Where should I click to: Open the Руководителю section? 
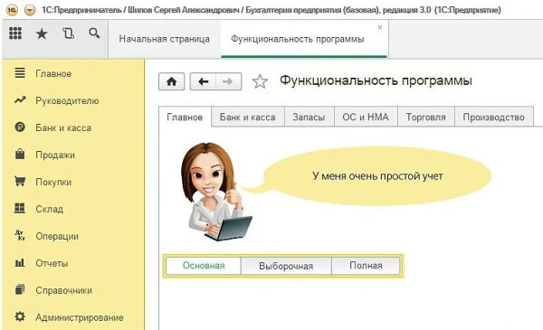(x=73, y=100)
